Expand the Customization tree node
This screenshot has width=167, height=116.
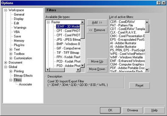pos(11,58)
